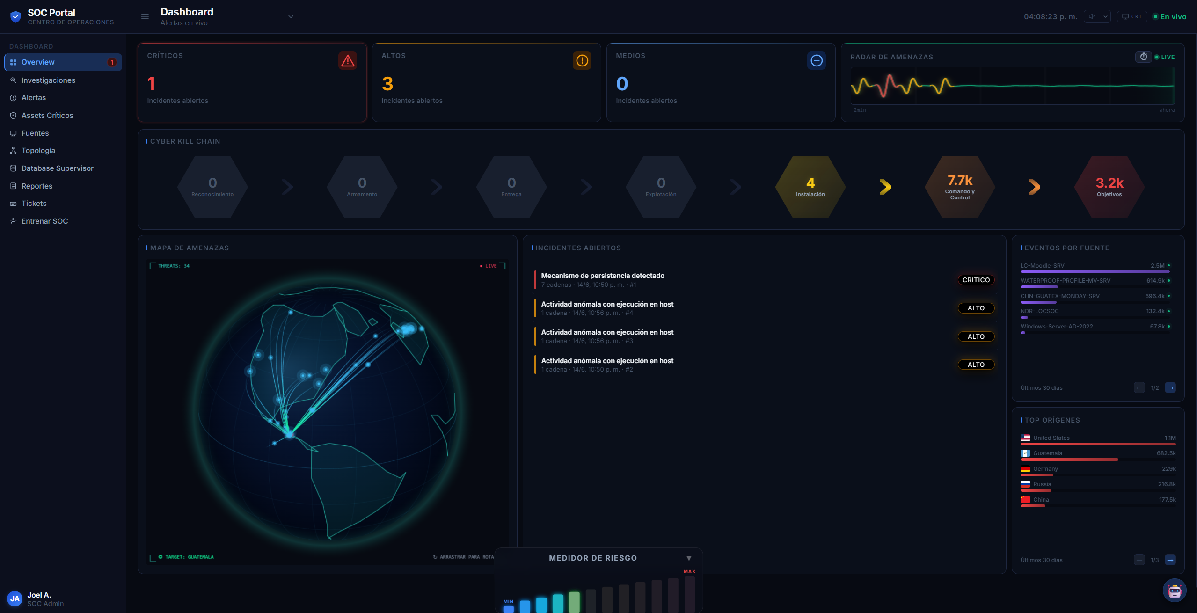Click the critical alerts warning triangle icon
Screen dimensions: 1197x613
[x=348, y=60]
